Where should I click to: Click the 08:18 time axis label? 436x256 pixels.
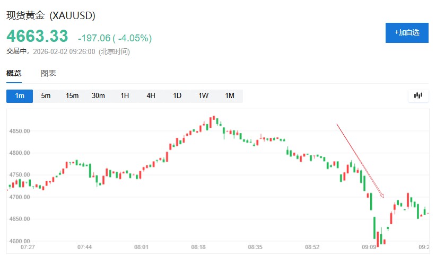[198, 247]
